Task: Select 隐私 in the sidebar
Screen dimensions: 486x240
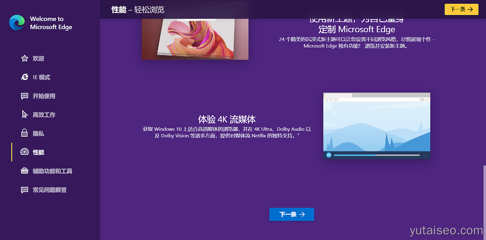Action: [38, 134]
